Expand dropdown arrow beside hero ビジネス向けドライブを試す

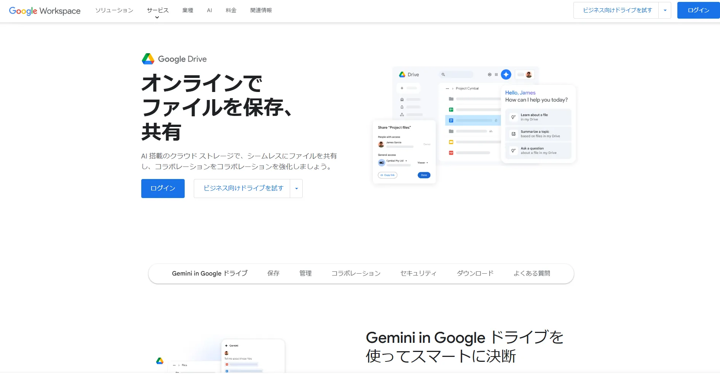point(297,189)
